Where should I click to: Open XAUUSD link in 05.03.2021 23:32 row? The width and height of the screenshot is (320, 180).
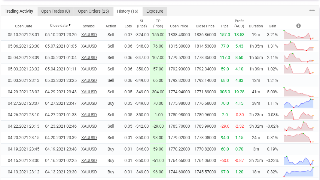[89, 69]
